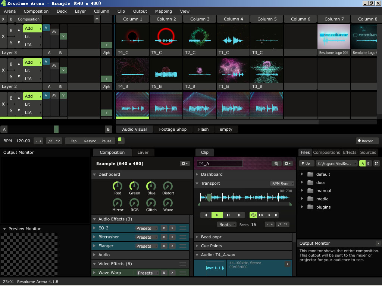Remove T4_A.wav audio track with X

tap(288, 264)
